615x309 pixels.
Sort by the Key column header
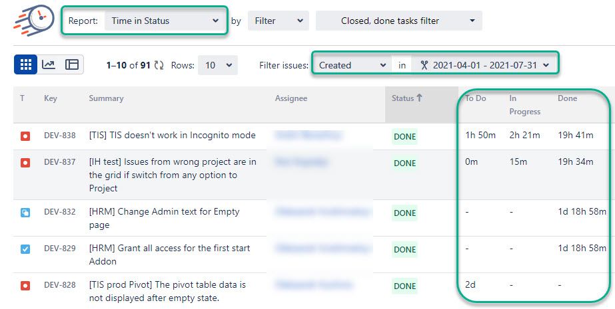[x=51, y=98]
